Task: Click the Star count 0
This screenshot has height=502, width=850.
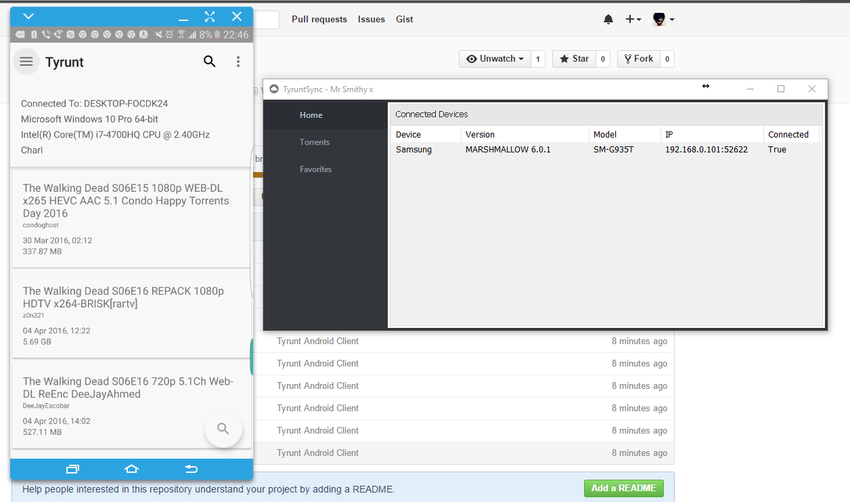Action: pos(602,59)
